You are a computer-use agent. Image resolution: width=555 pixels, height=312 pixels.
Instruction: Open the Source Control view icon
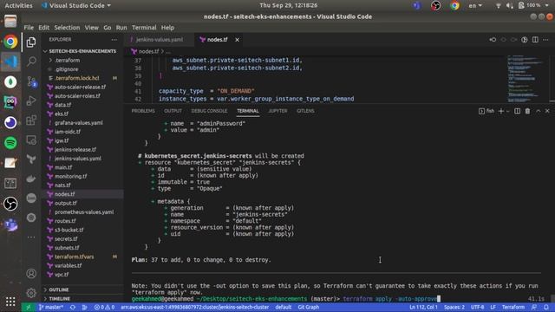coord(31,81)
